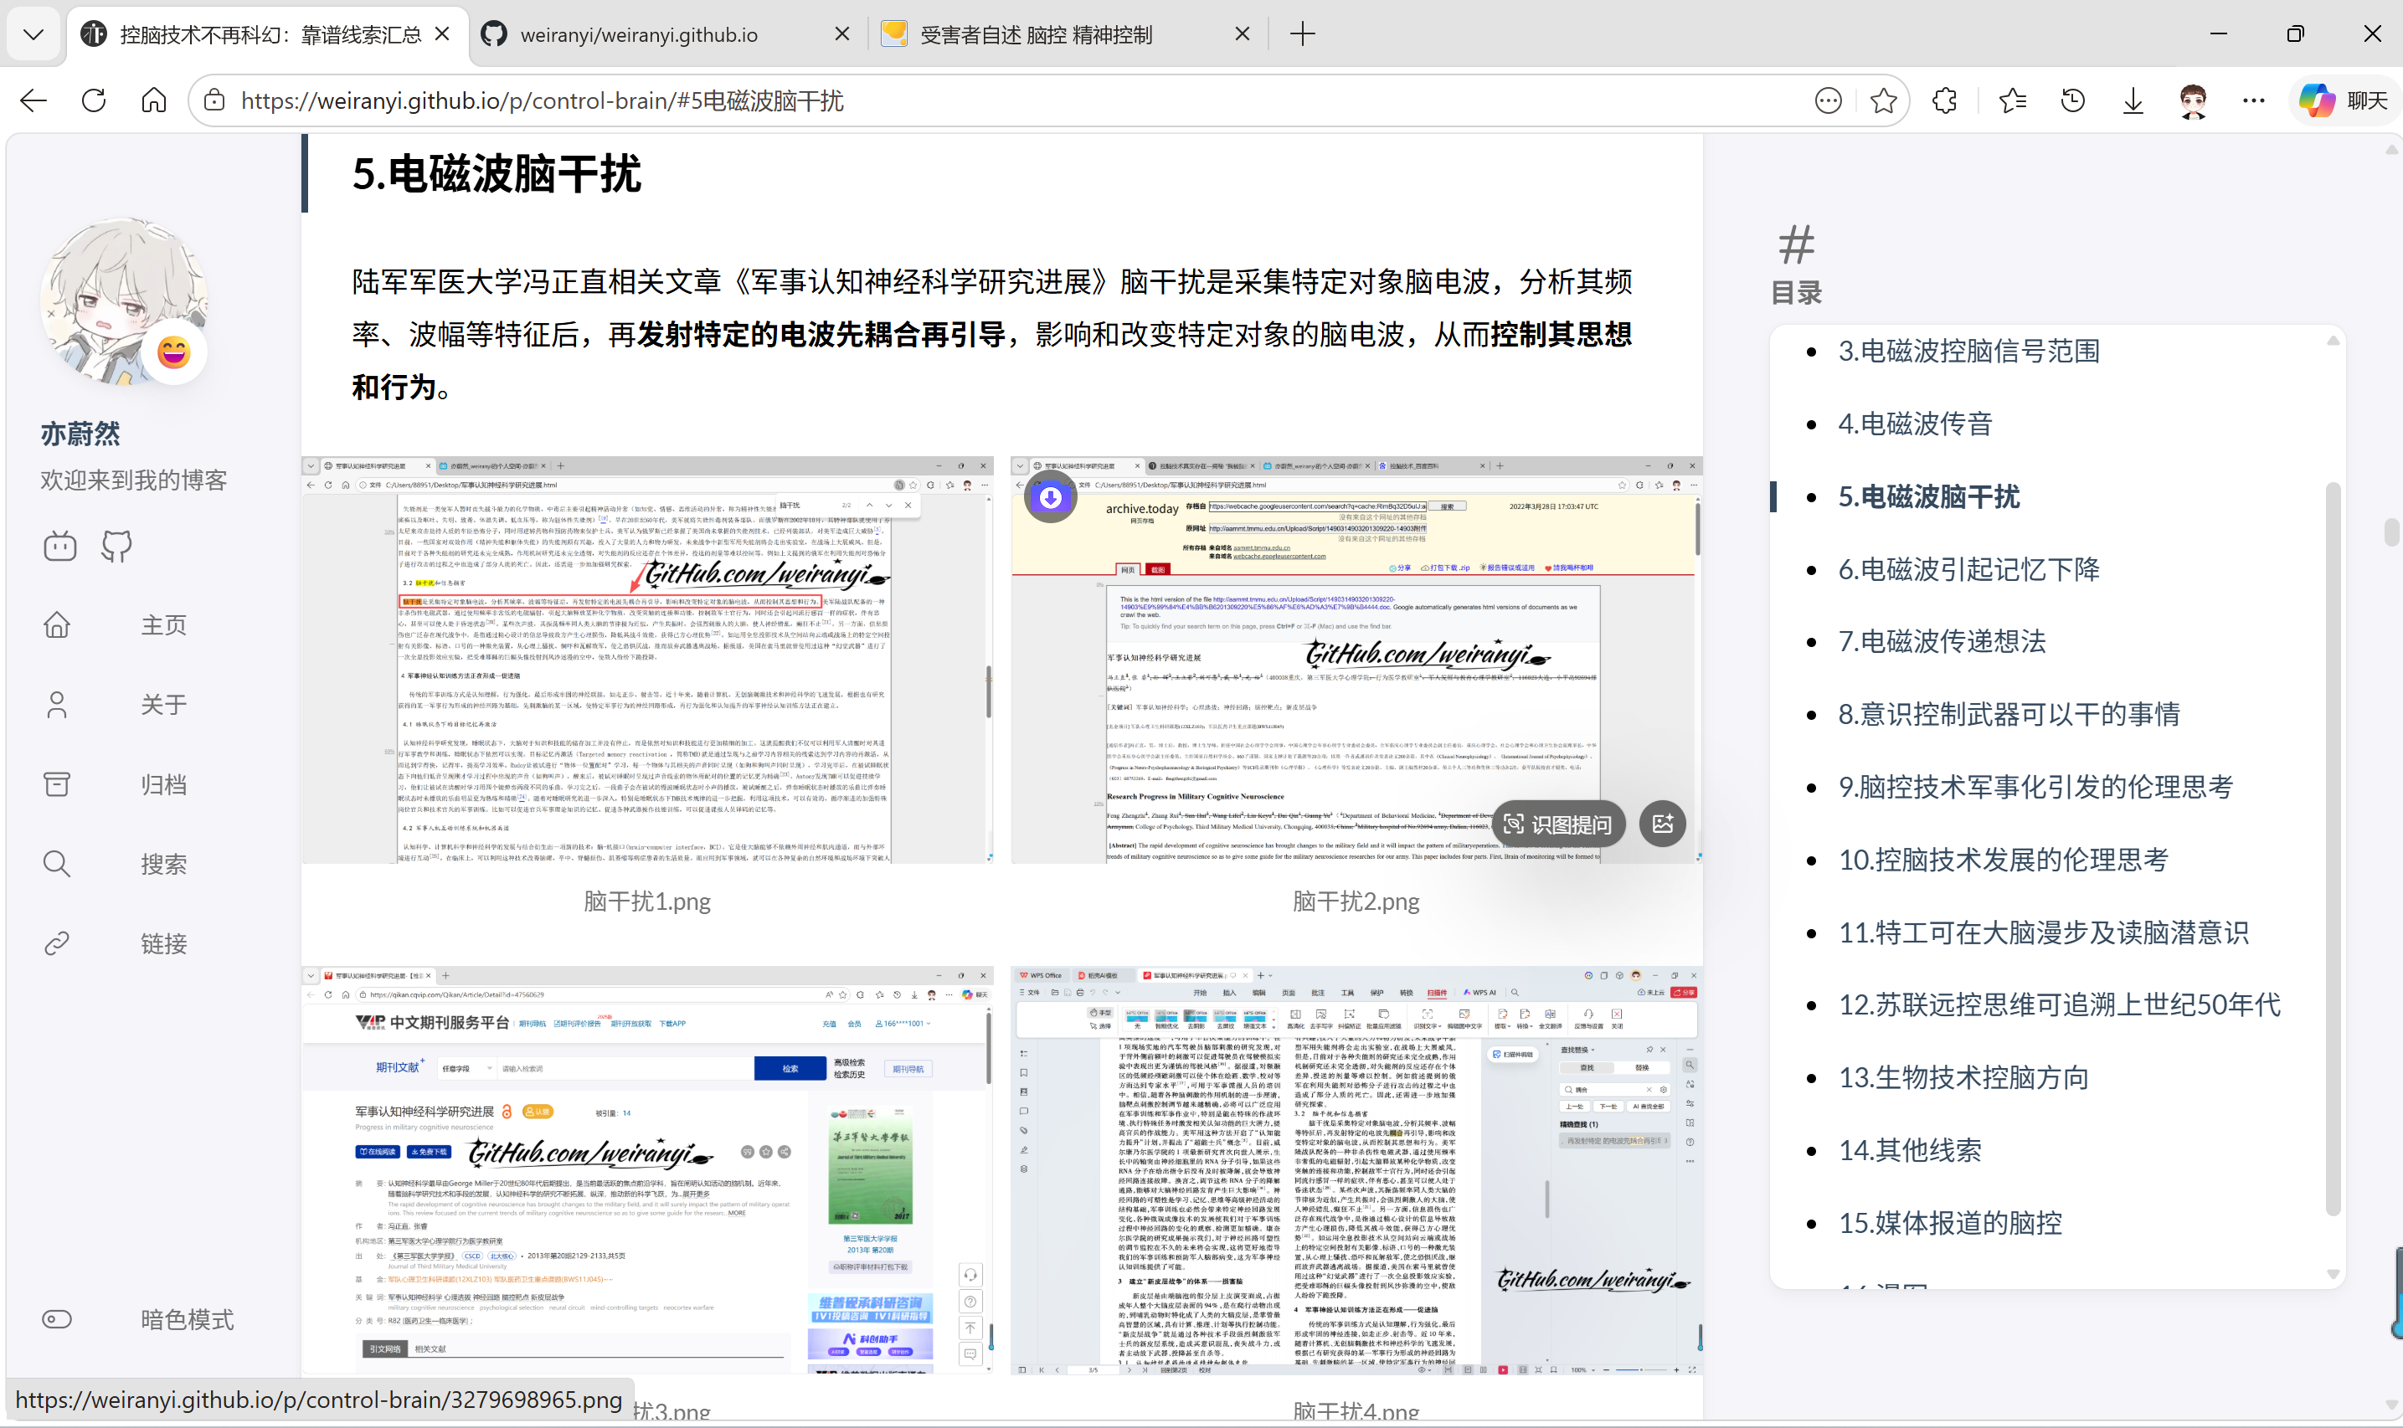Open the Favorites list icon

[x=2012, y=100]
